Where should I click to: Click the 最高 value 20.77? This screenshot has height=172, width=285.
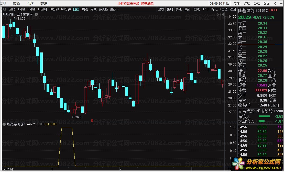tap(262, 76)
